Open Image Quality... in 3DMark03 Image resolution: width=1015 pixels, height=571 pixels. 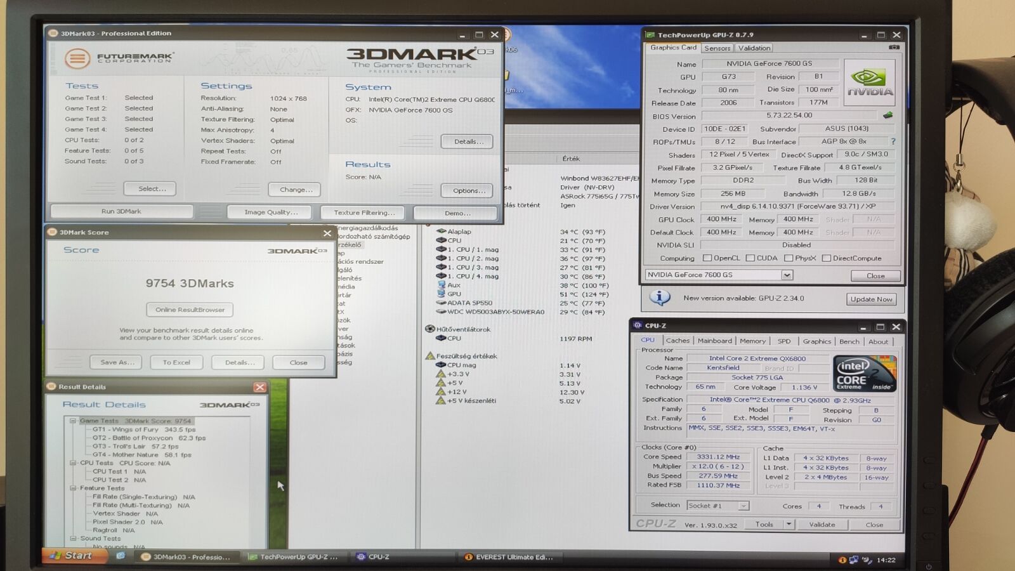(270, 212)
